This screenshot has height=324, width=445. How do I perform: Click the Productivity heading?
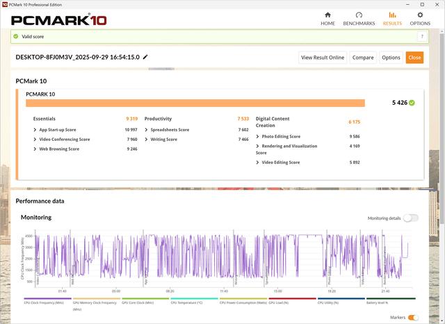click(x=158, y=119)
